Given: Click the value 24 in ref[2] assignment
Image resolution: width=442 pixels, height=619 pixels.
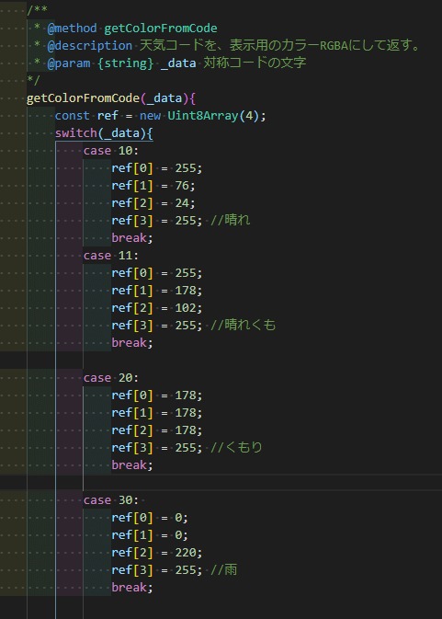Looking at the screenshot, I should click(182, 203).
